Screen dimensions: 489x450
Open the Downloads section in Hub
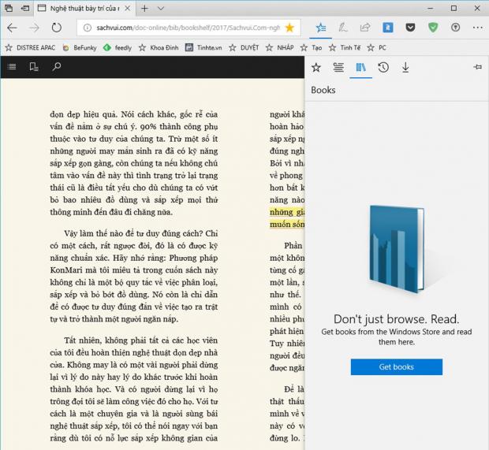coord(405,68)
